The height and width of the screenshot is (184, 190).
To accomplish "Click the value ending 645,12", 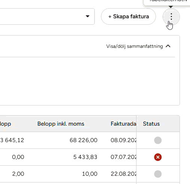I will 12,140.
